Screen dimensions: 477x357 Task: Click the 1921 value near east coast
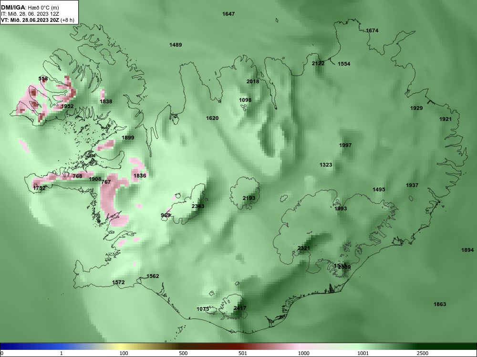(446, 119)
